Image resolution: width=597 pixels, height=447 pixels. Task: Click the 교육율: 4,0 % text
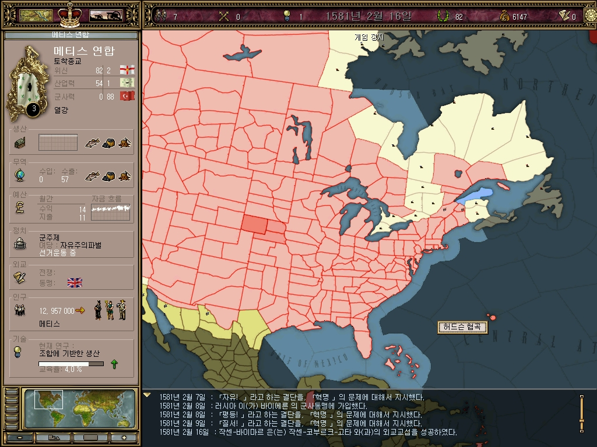[x=60, y=369]
